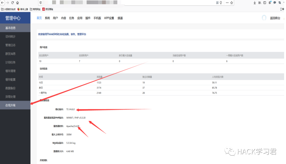Open the 京东商城 JD bookmark

48,9
